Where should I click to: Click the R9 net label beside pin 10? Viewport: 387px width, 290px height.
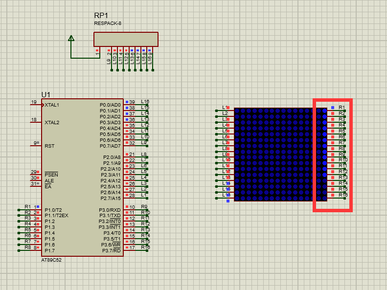(144, 207)
